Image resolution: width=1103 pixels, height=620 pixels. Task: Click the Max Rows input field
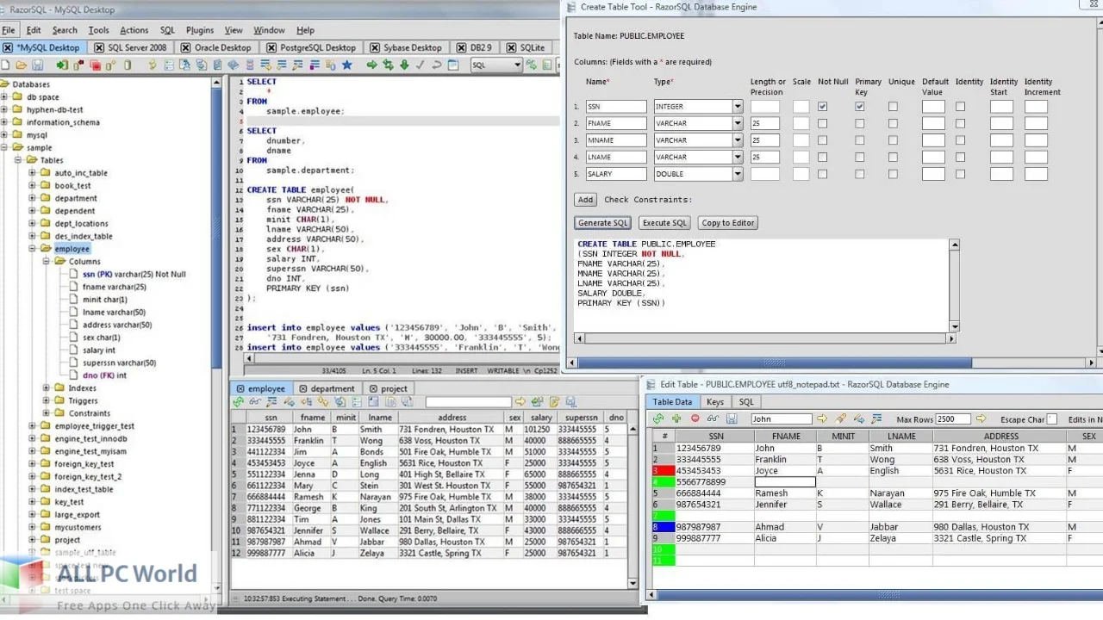tap(953, 418)
